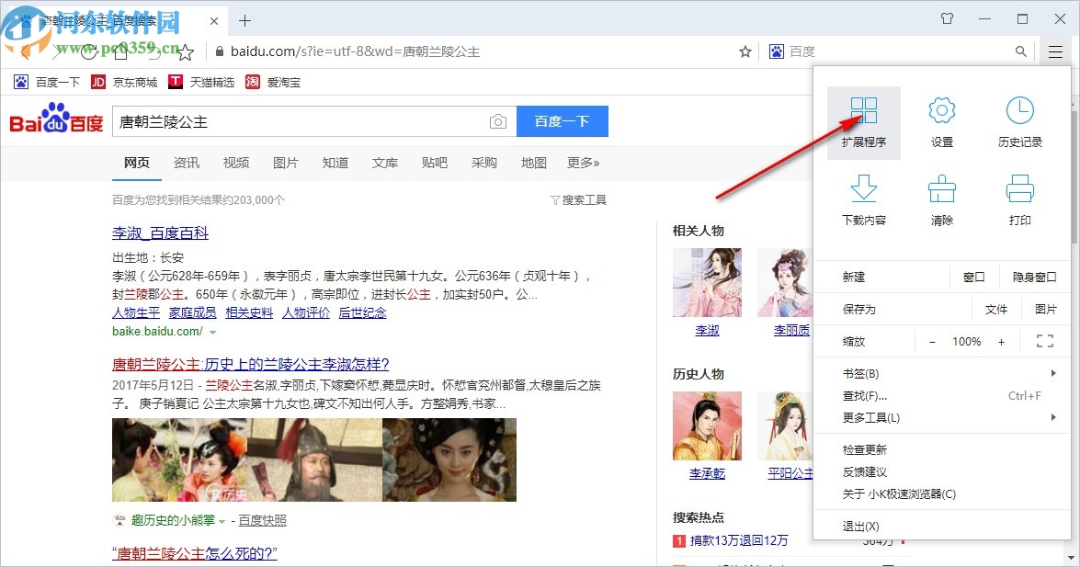Open the 更多» search categories dropdown
Image resolution: width=1080 pixels, height=567 pixels.
point(582,163)
